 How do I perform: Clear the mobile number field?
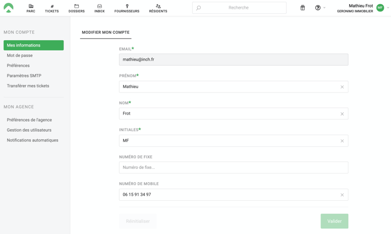pos(342,195)
